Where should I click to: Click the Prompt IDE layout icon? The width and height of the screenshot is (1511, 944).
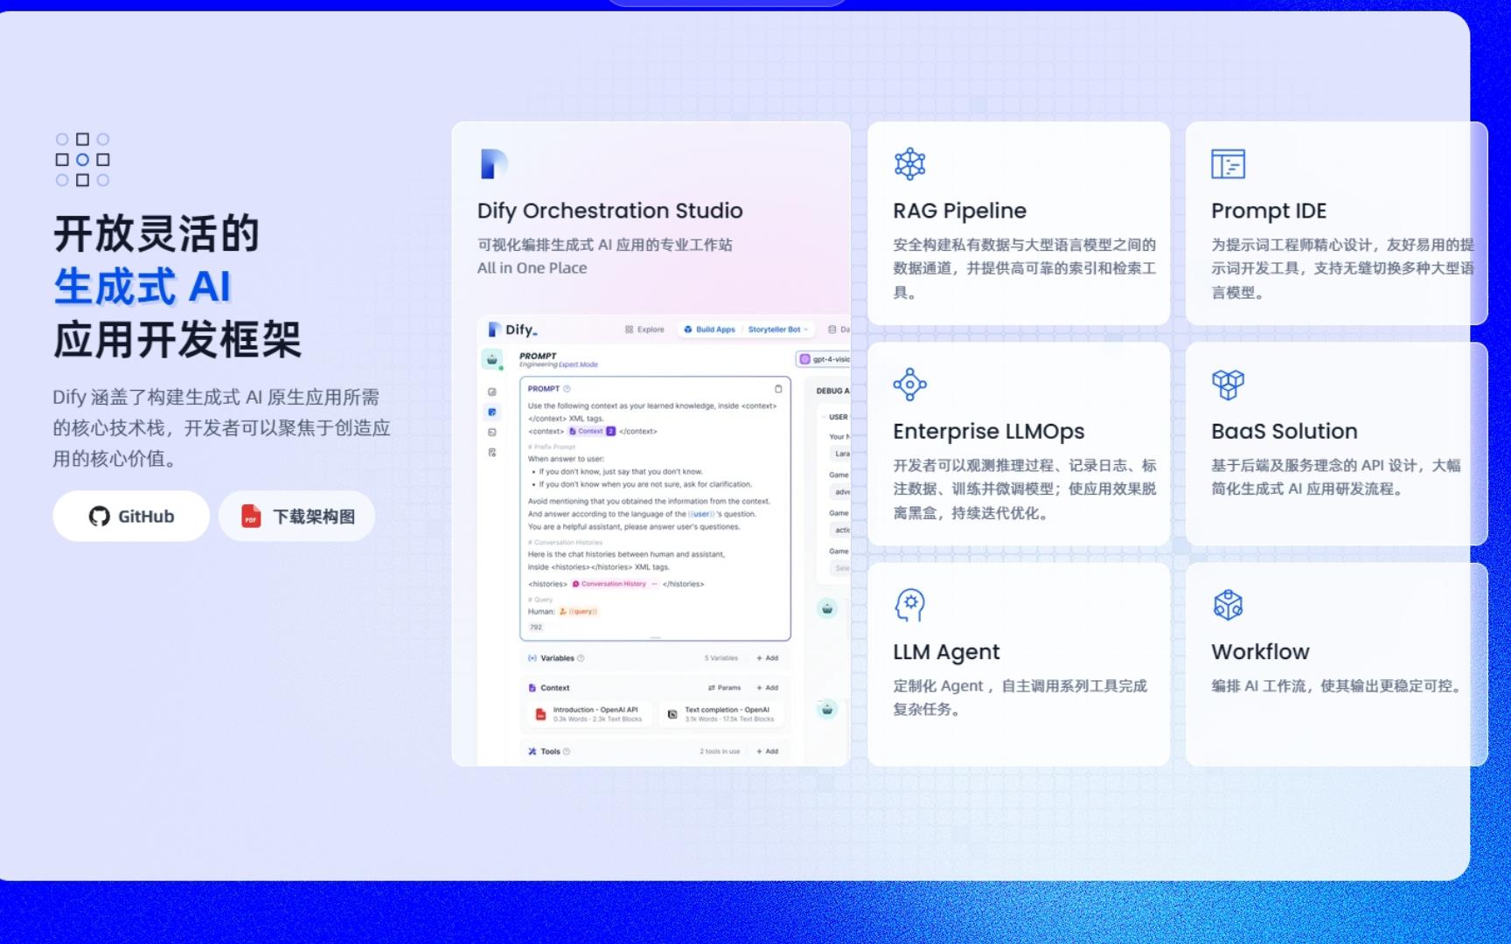[1228, 163]
